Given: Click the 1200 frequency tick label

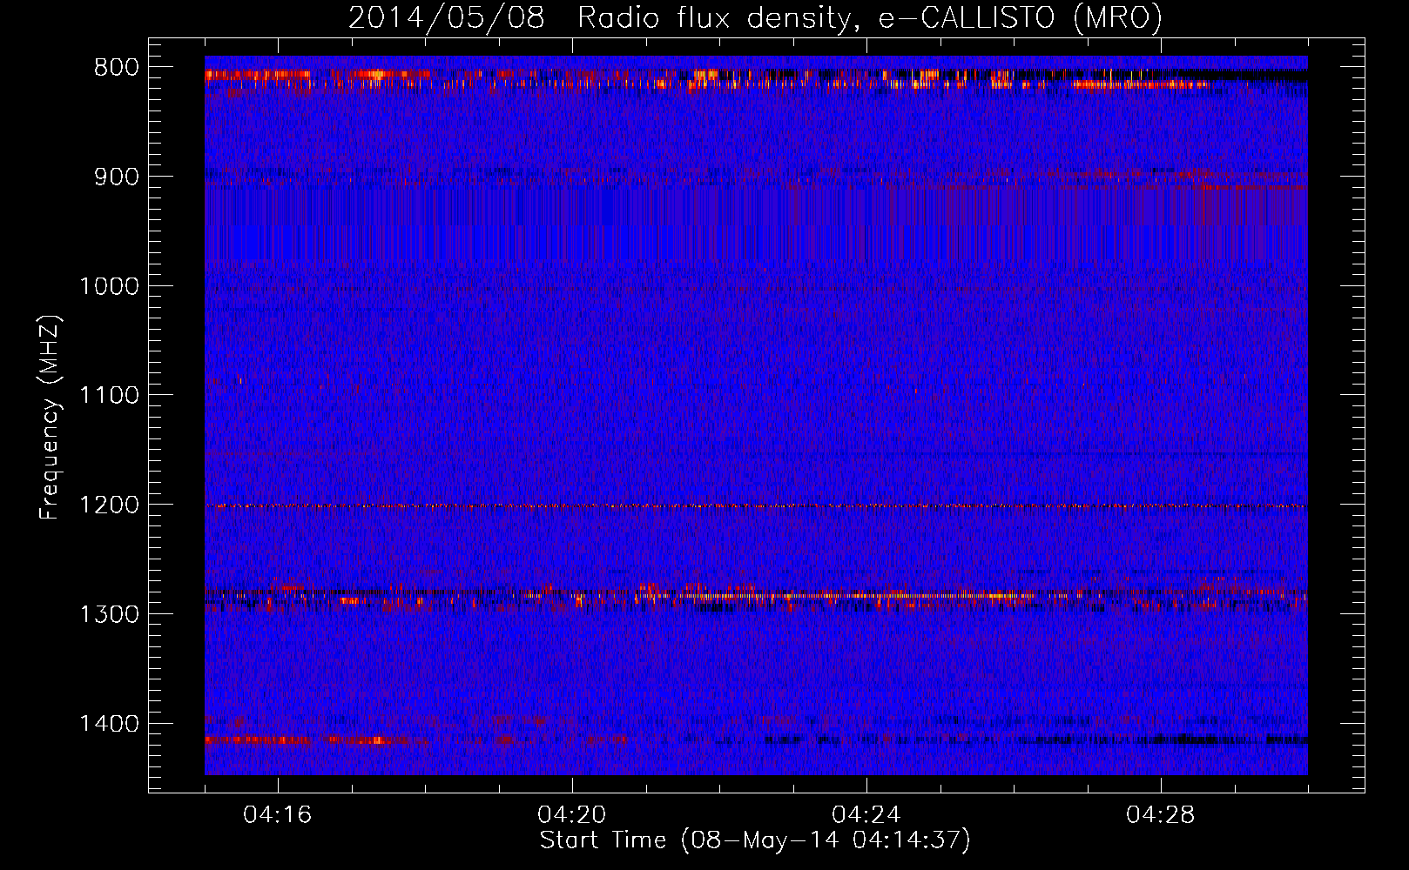Looking at the screenshot, I should pyautogui.click(x=109, y=505).
